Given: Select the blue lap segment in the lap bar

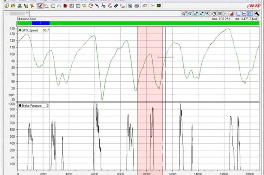Looking at the screenshot, I should tap(41, 23).
